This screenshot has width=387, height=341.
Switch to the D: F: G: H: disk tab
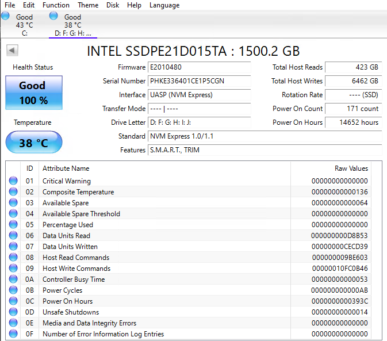click(73, 25)
